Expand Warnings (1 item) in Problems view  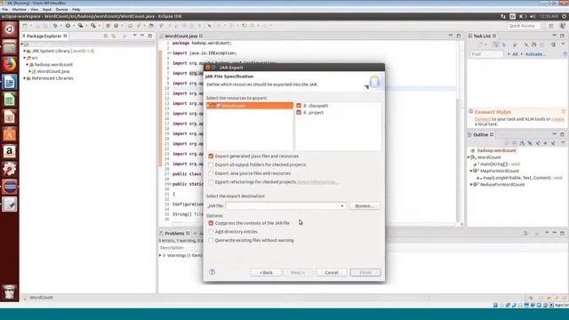[x=160, y=255]
